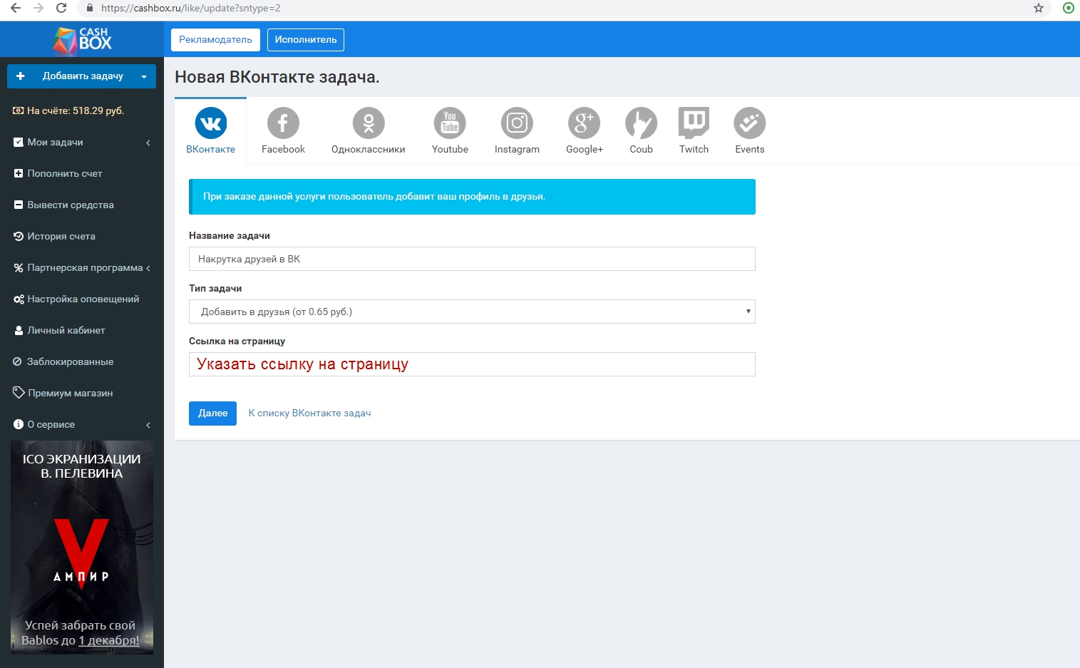Select the Coub icon
The width and height of the screenshot is (1080, 668).
(641, 123)
